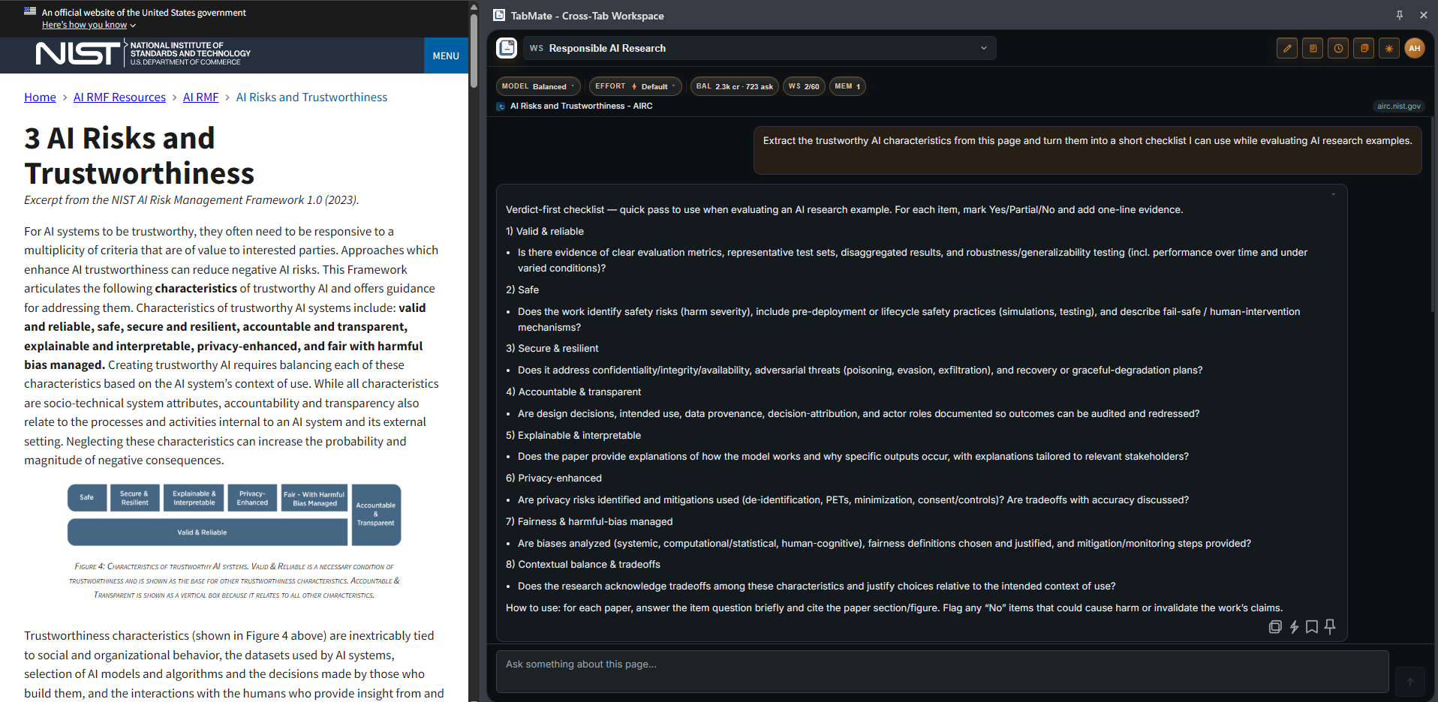Screen dimensions: 1438x702
Task: Open history via the clock icon
Action: coord(1338,49)
